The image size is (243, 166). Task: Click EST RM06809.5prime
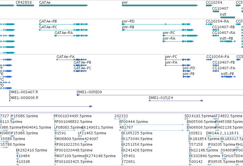click(x=69, y=139)
